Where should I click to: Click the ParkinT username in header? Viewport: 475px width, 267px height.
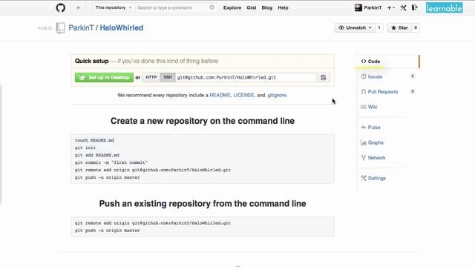pyautogui.click(x=373, y=8)
